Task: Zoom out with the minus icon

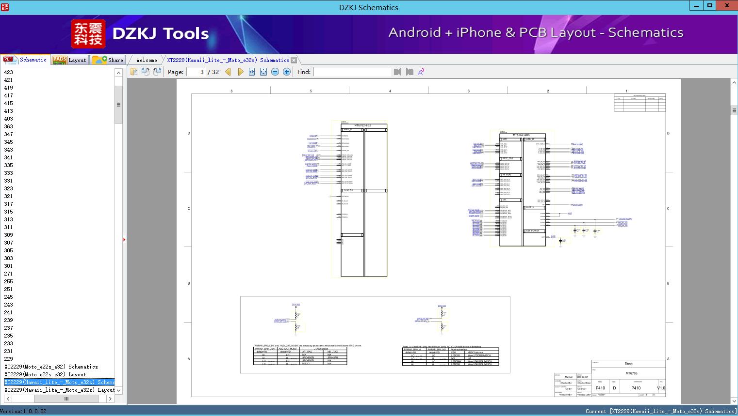Action: pos(275,72)
